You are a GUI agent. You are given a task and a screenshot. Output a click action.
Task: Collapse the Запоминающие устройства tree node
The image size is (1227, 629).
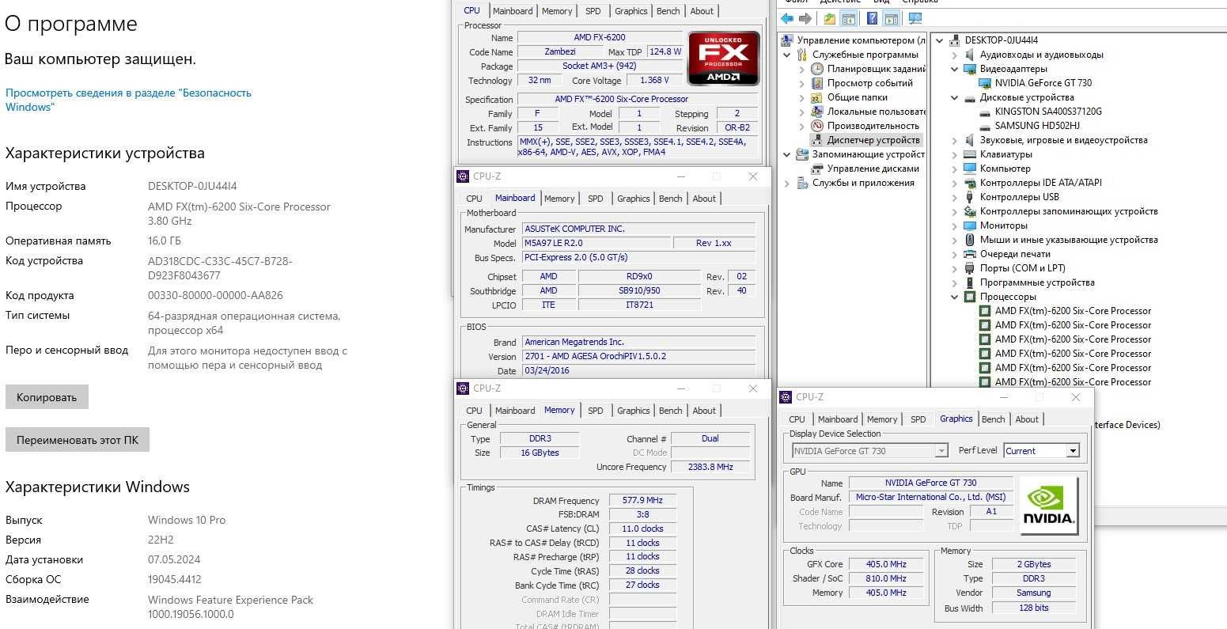click(x=787, y=154)
